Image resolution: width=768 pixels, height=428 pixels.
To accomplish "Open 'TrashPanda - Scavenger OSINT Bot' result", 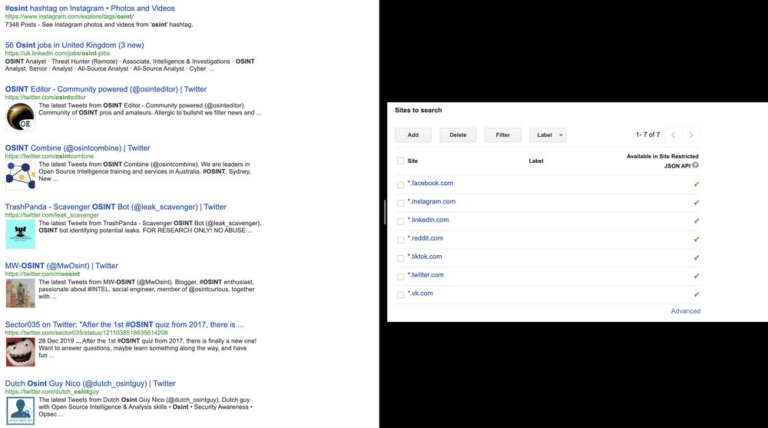I will point(116,207).
